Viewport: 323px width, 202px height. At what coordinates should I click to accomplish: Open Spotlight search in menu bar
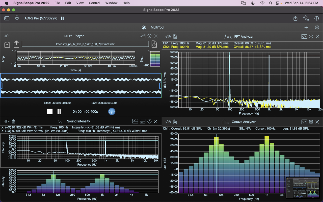pos(271,3)
